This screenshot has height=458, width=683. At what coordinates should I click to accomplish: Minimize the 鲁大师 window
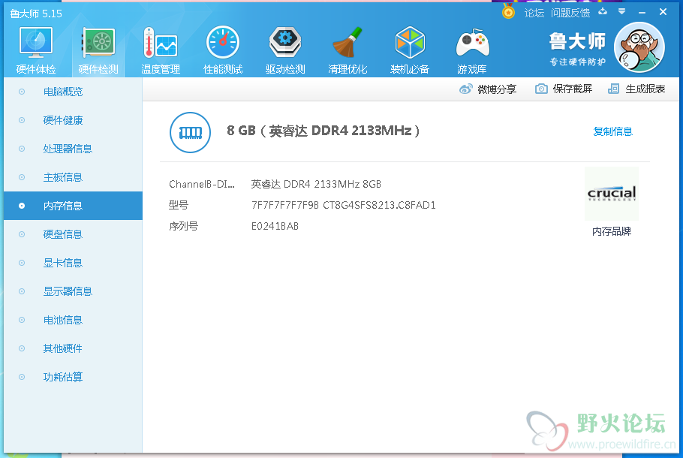642,13
